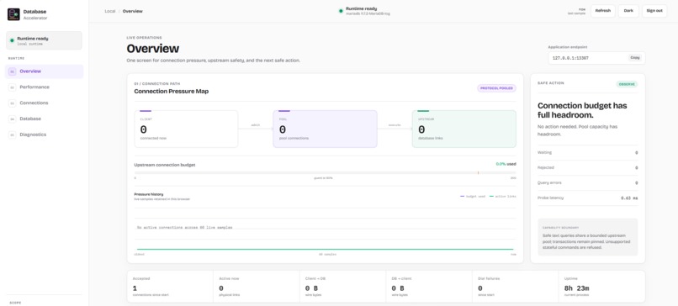Open the Performance page in sidebar

(x=44, y=87)
